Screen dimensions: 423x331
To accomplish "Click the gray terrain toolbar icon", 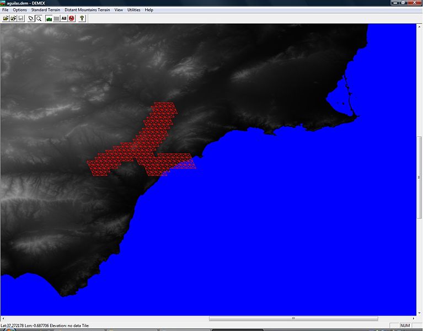I will click(x=56, y=18).
